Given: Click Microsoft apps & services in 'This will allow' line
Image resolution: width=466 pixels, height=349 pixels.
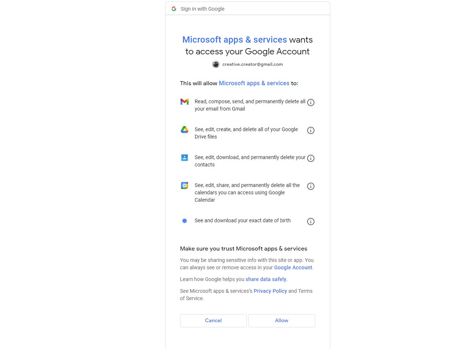Looking at the screenshot, I should point(254,83).
